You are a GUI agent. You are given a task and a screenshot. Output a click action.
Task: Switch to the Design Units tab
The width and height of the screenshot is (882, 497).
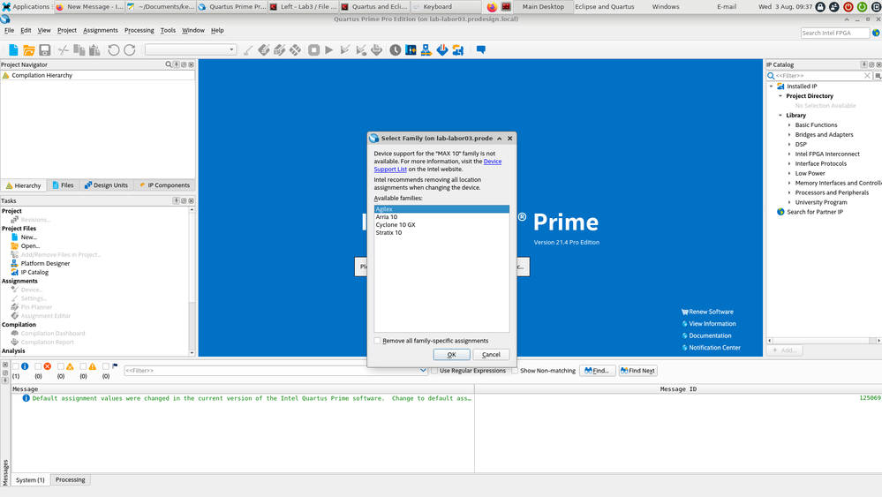click(x=106, y=185)
